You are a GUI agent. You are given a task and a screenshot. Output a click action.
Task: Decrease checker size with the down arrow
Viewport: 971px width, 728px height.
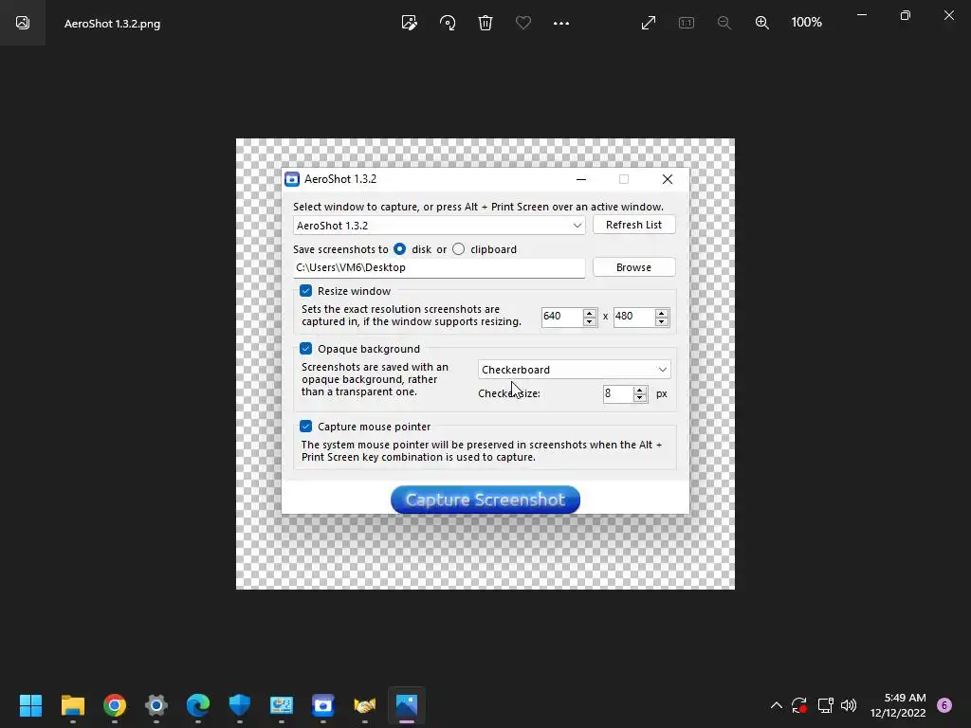pyautogui.click(x=640, y=398)
